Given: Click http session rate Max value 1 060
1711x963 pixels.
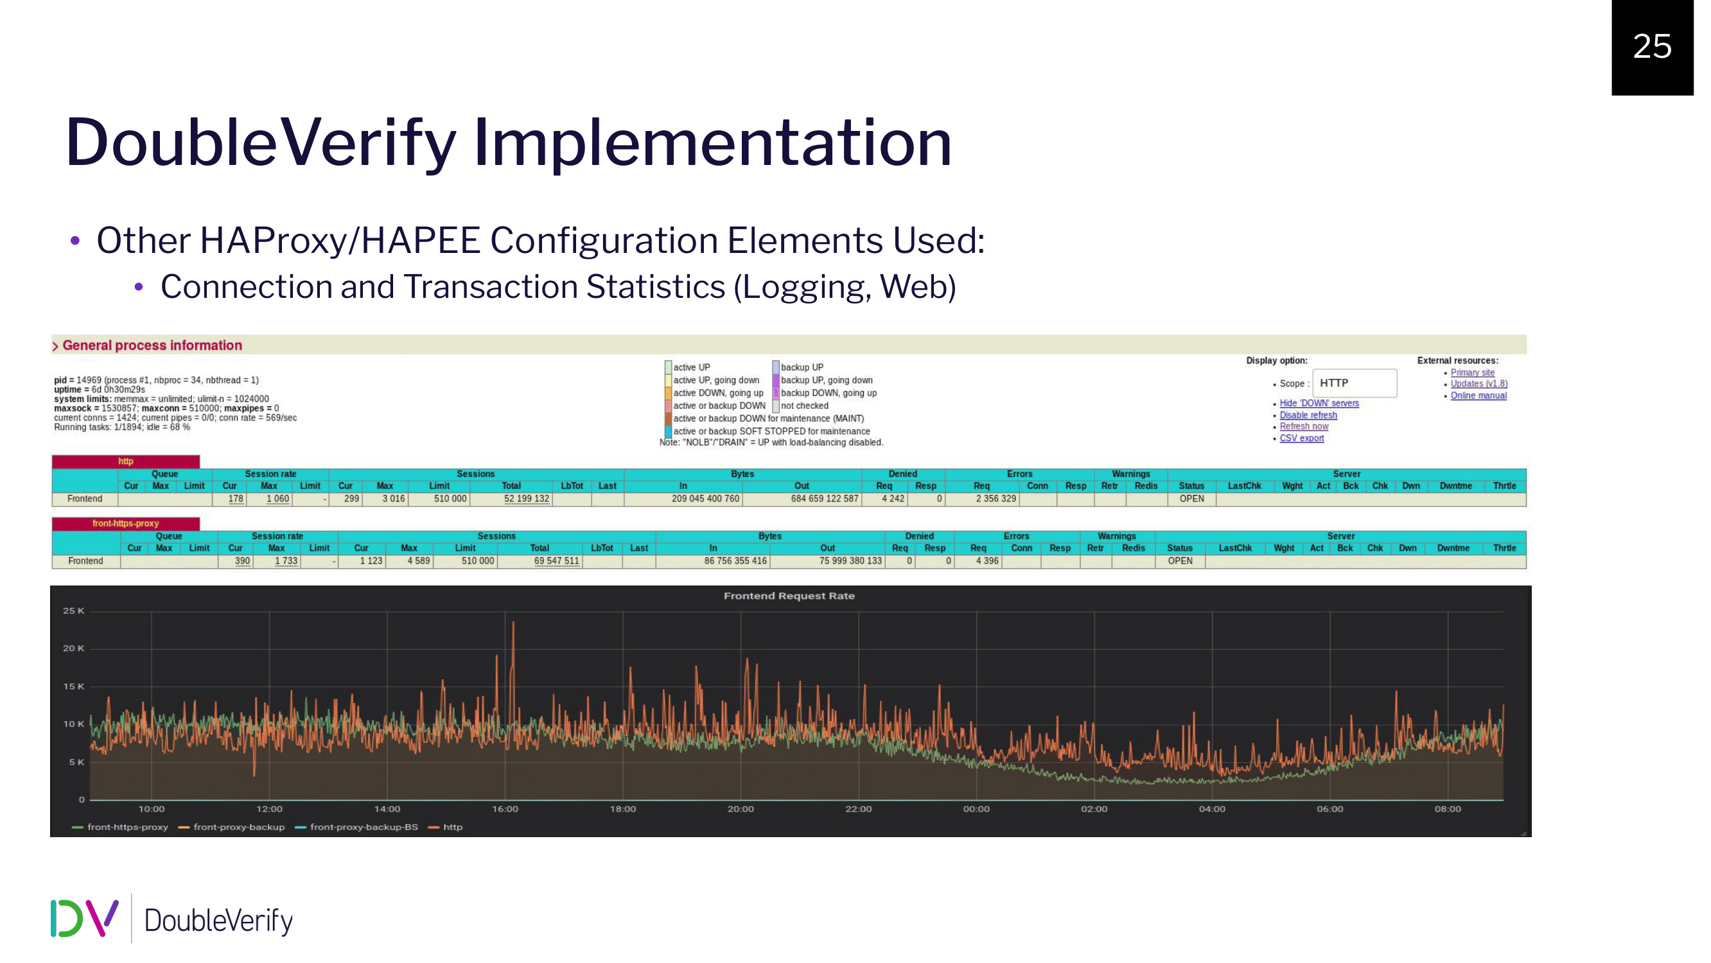Looking at the screenshot, I should point(277,499).
